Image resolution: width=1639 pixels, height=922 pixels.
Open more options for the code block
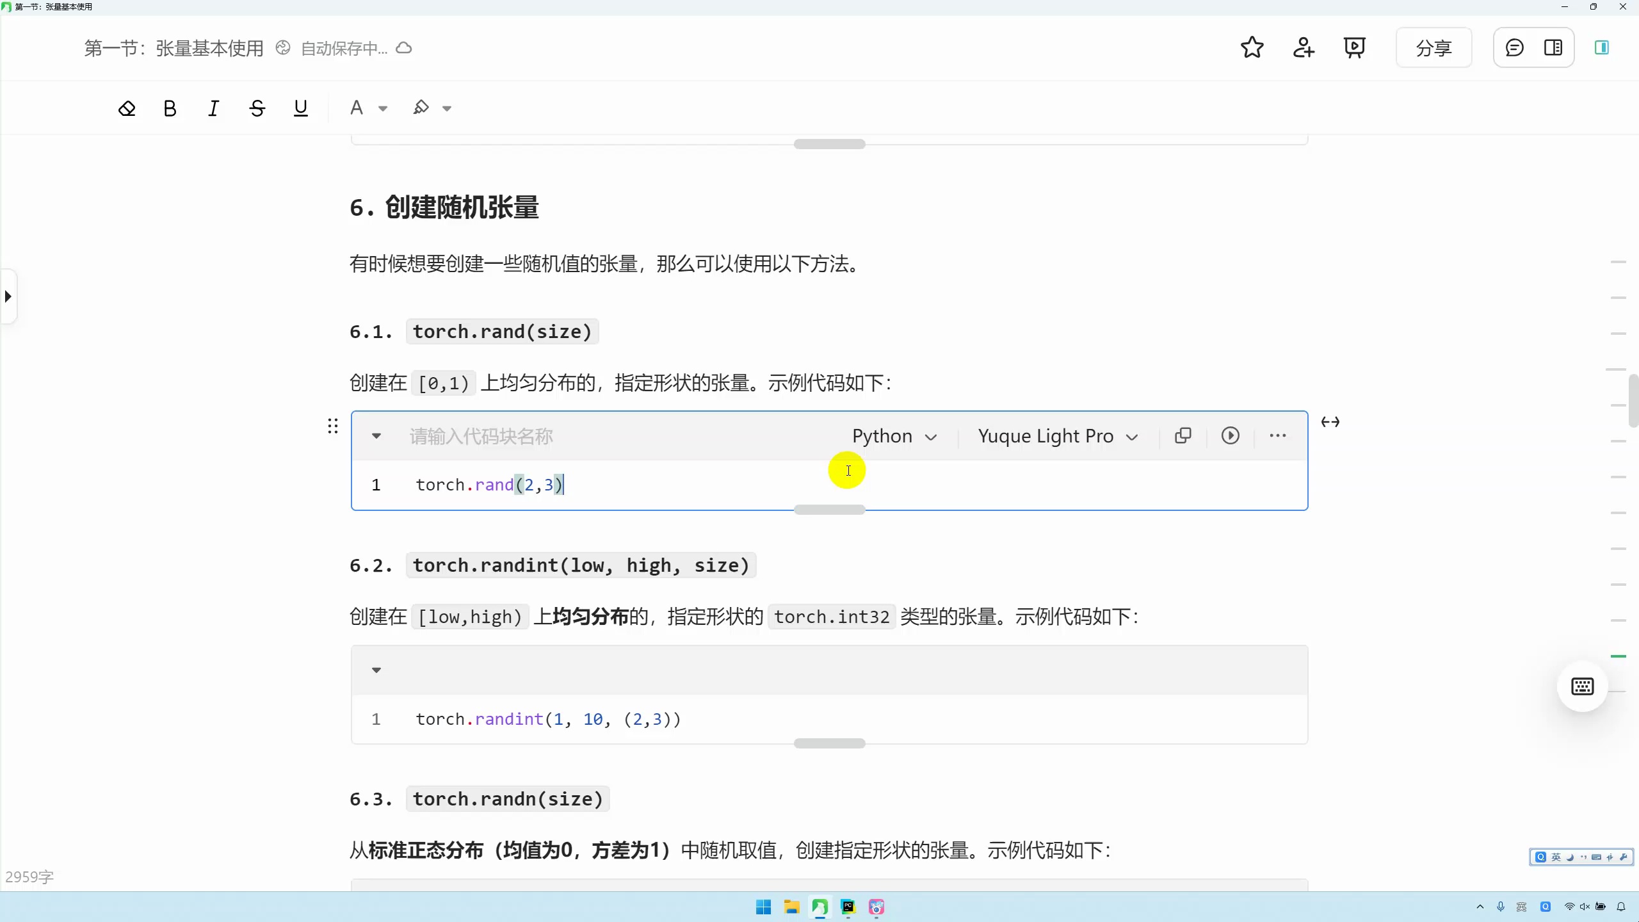(x=1278, y=435)
